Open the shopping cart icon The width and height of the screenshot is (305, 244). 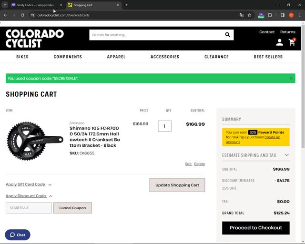point(292,42)
